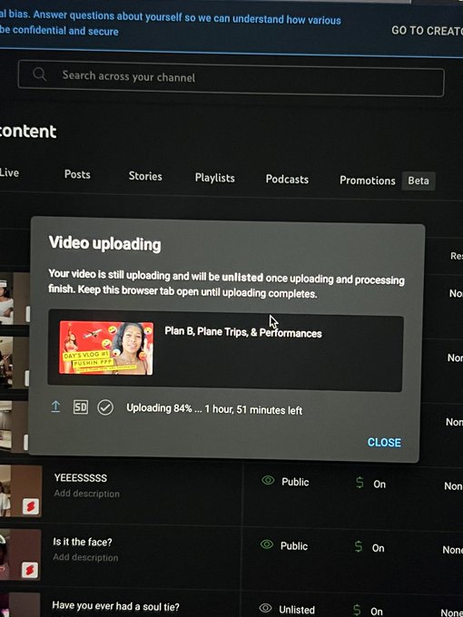Screen dimensions: 463x617
Task: Click monetization On for YEEESSSSS
Action: pyautogui.click(x=379, y=485)
